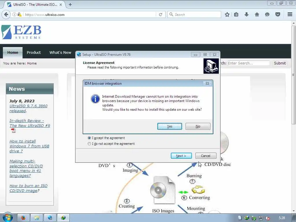Click the IDM globe taskbar icon
The width and height of the screenshot is (296, 222).
[x=63, y=218]
